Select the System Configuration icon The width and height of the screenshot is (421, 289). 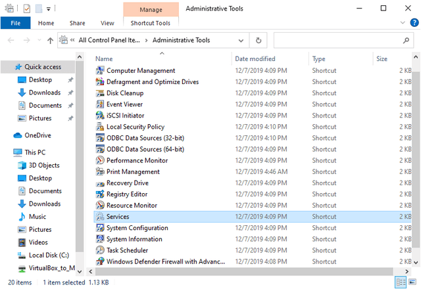[100, 228]
